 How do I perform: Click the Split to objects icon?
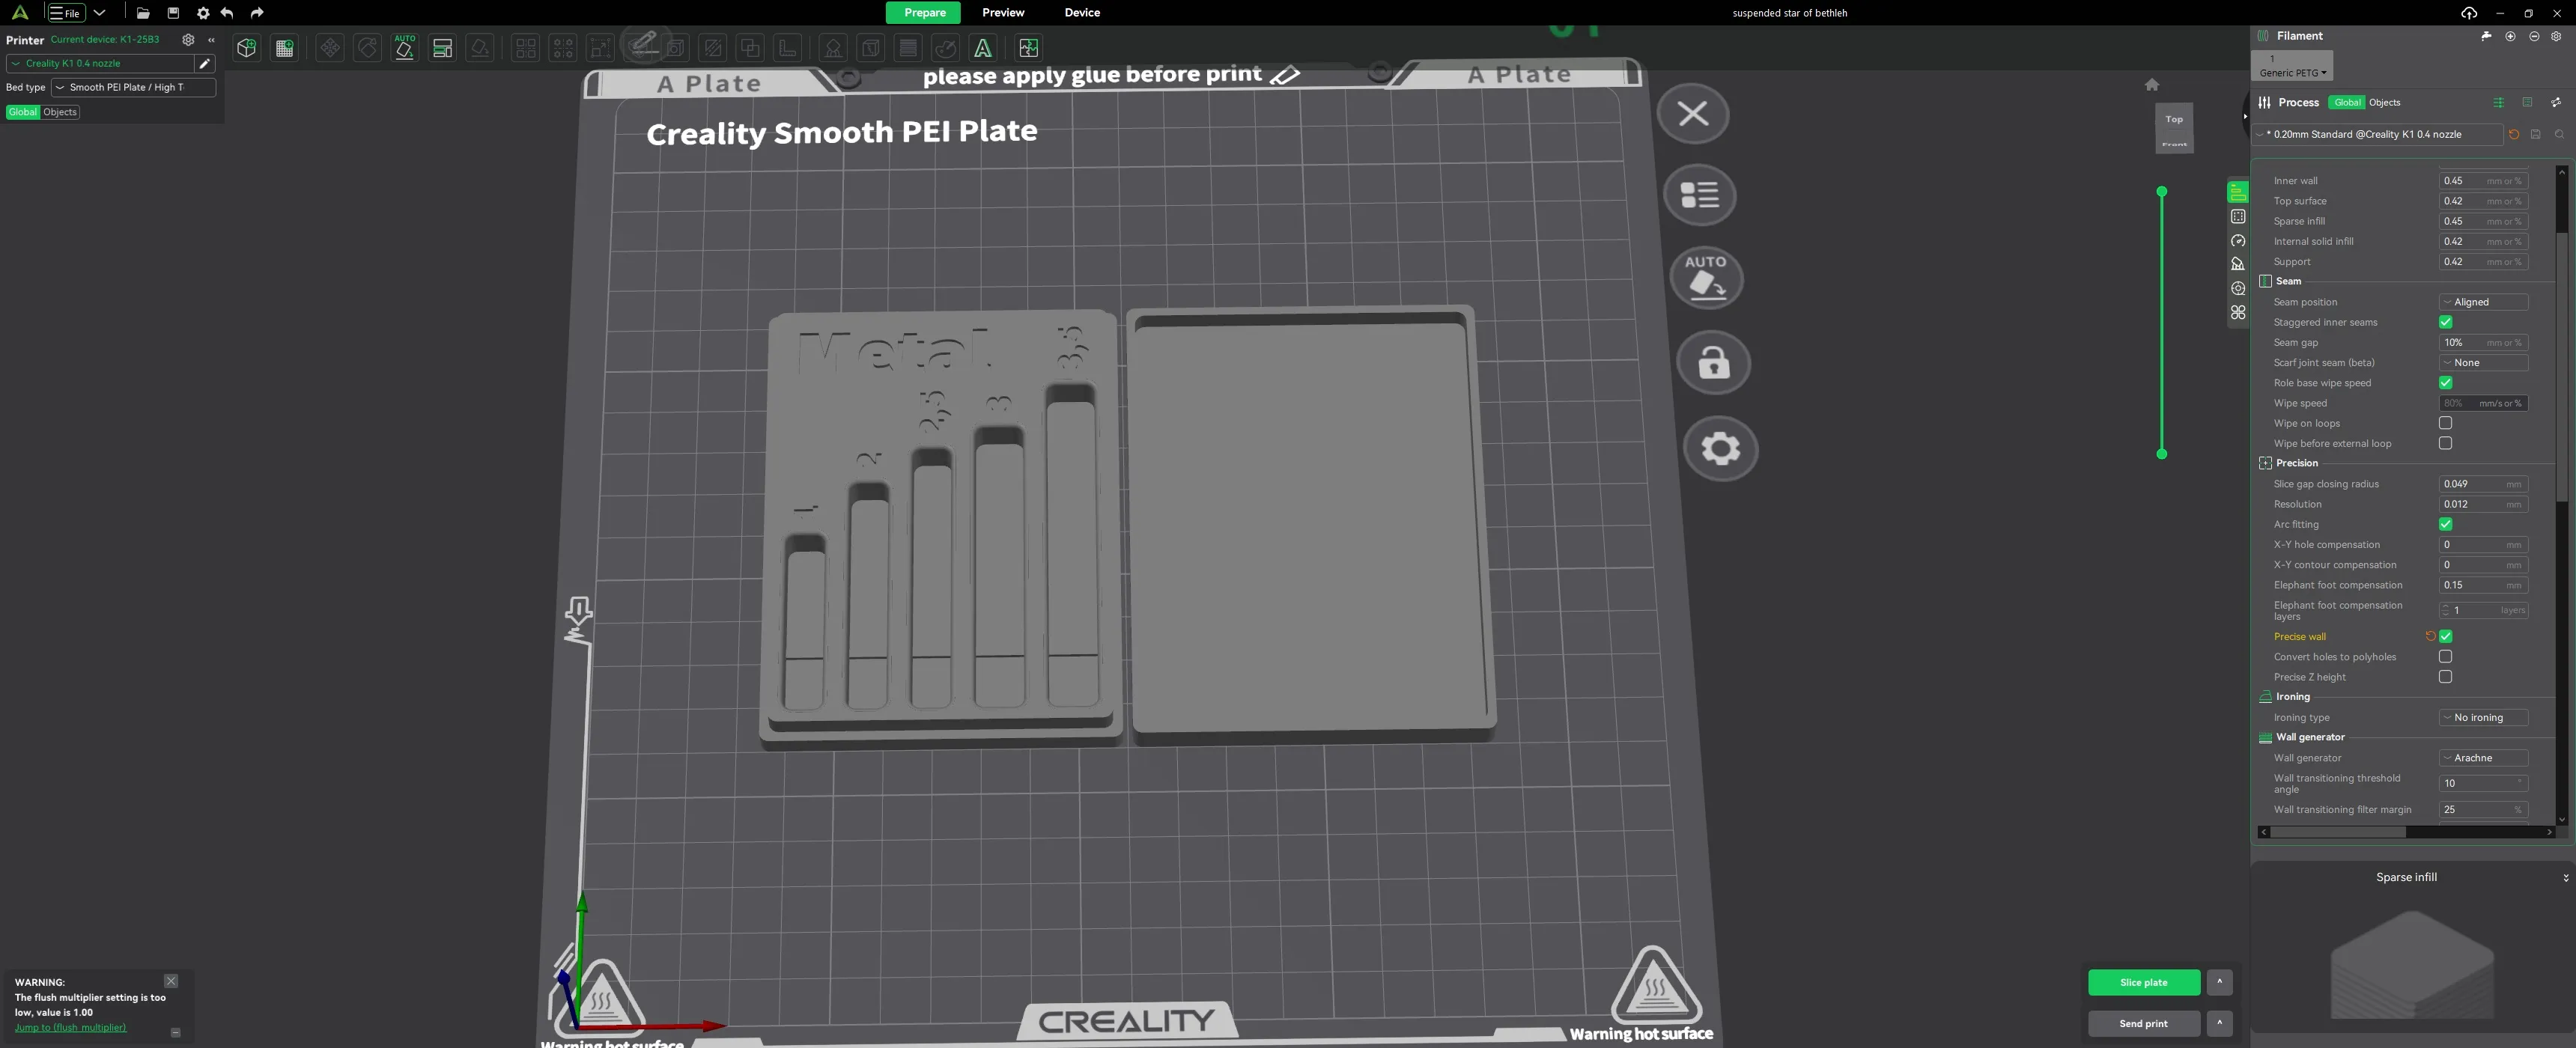tap(526, 48)
